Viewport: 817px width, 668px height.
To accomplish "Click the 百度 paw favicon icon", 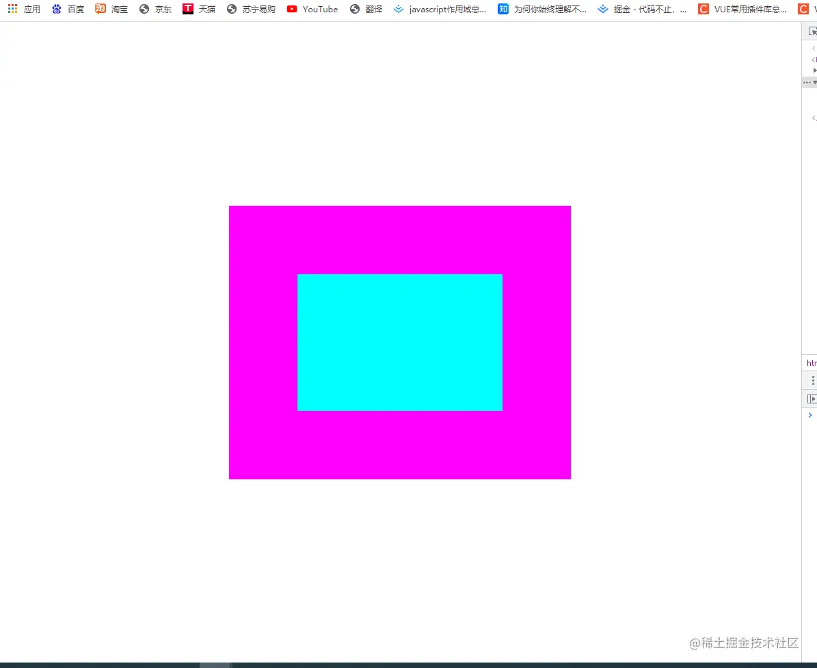I will tap(56, 9).
